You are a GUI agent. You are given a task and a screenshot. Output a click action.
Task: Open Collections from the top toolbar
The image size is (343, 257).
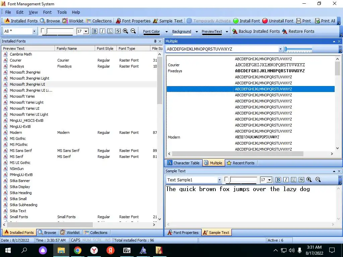click(x=99, y=21)
